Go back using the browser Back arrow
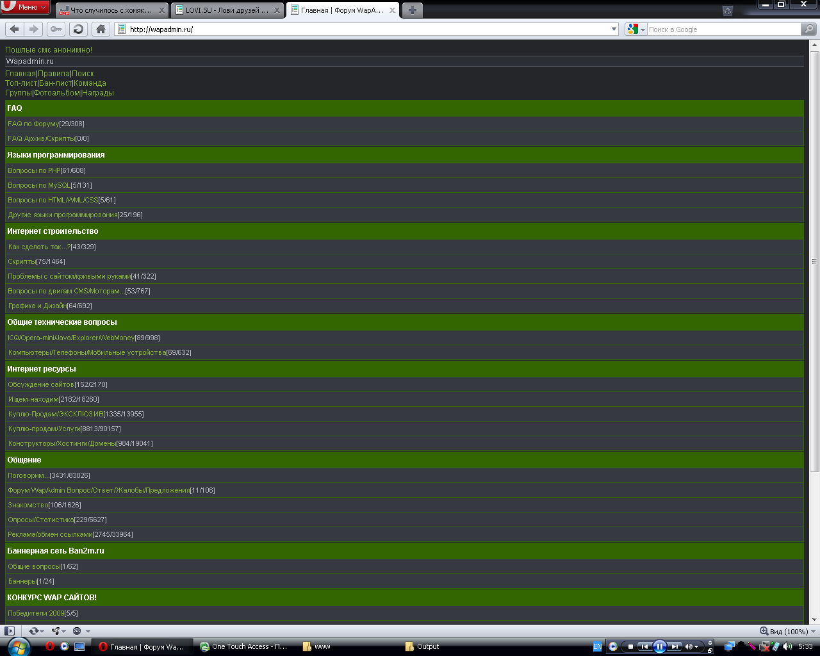 15,29
